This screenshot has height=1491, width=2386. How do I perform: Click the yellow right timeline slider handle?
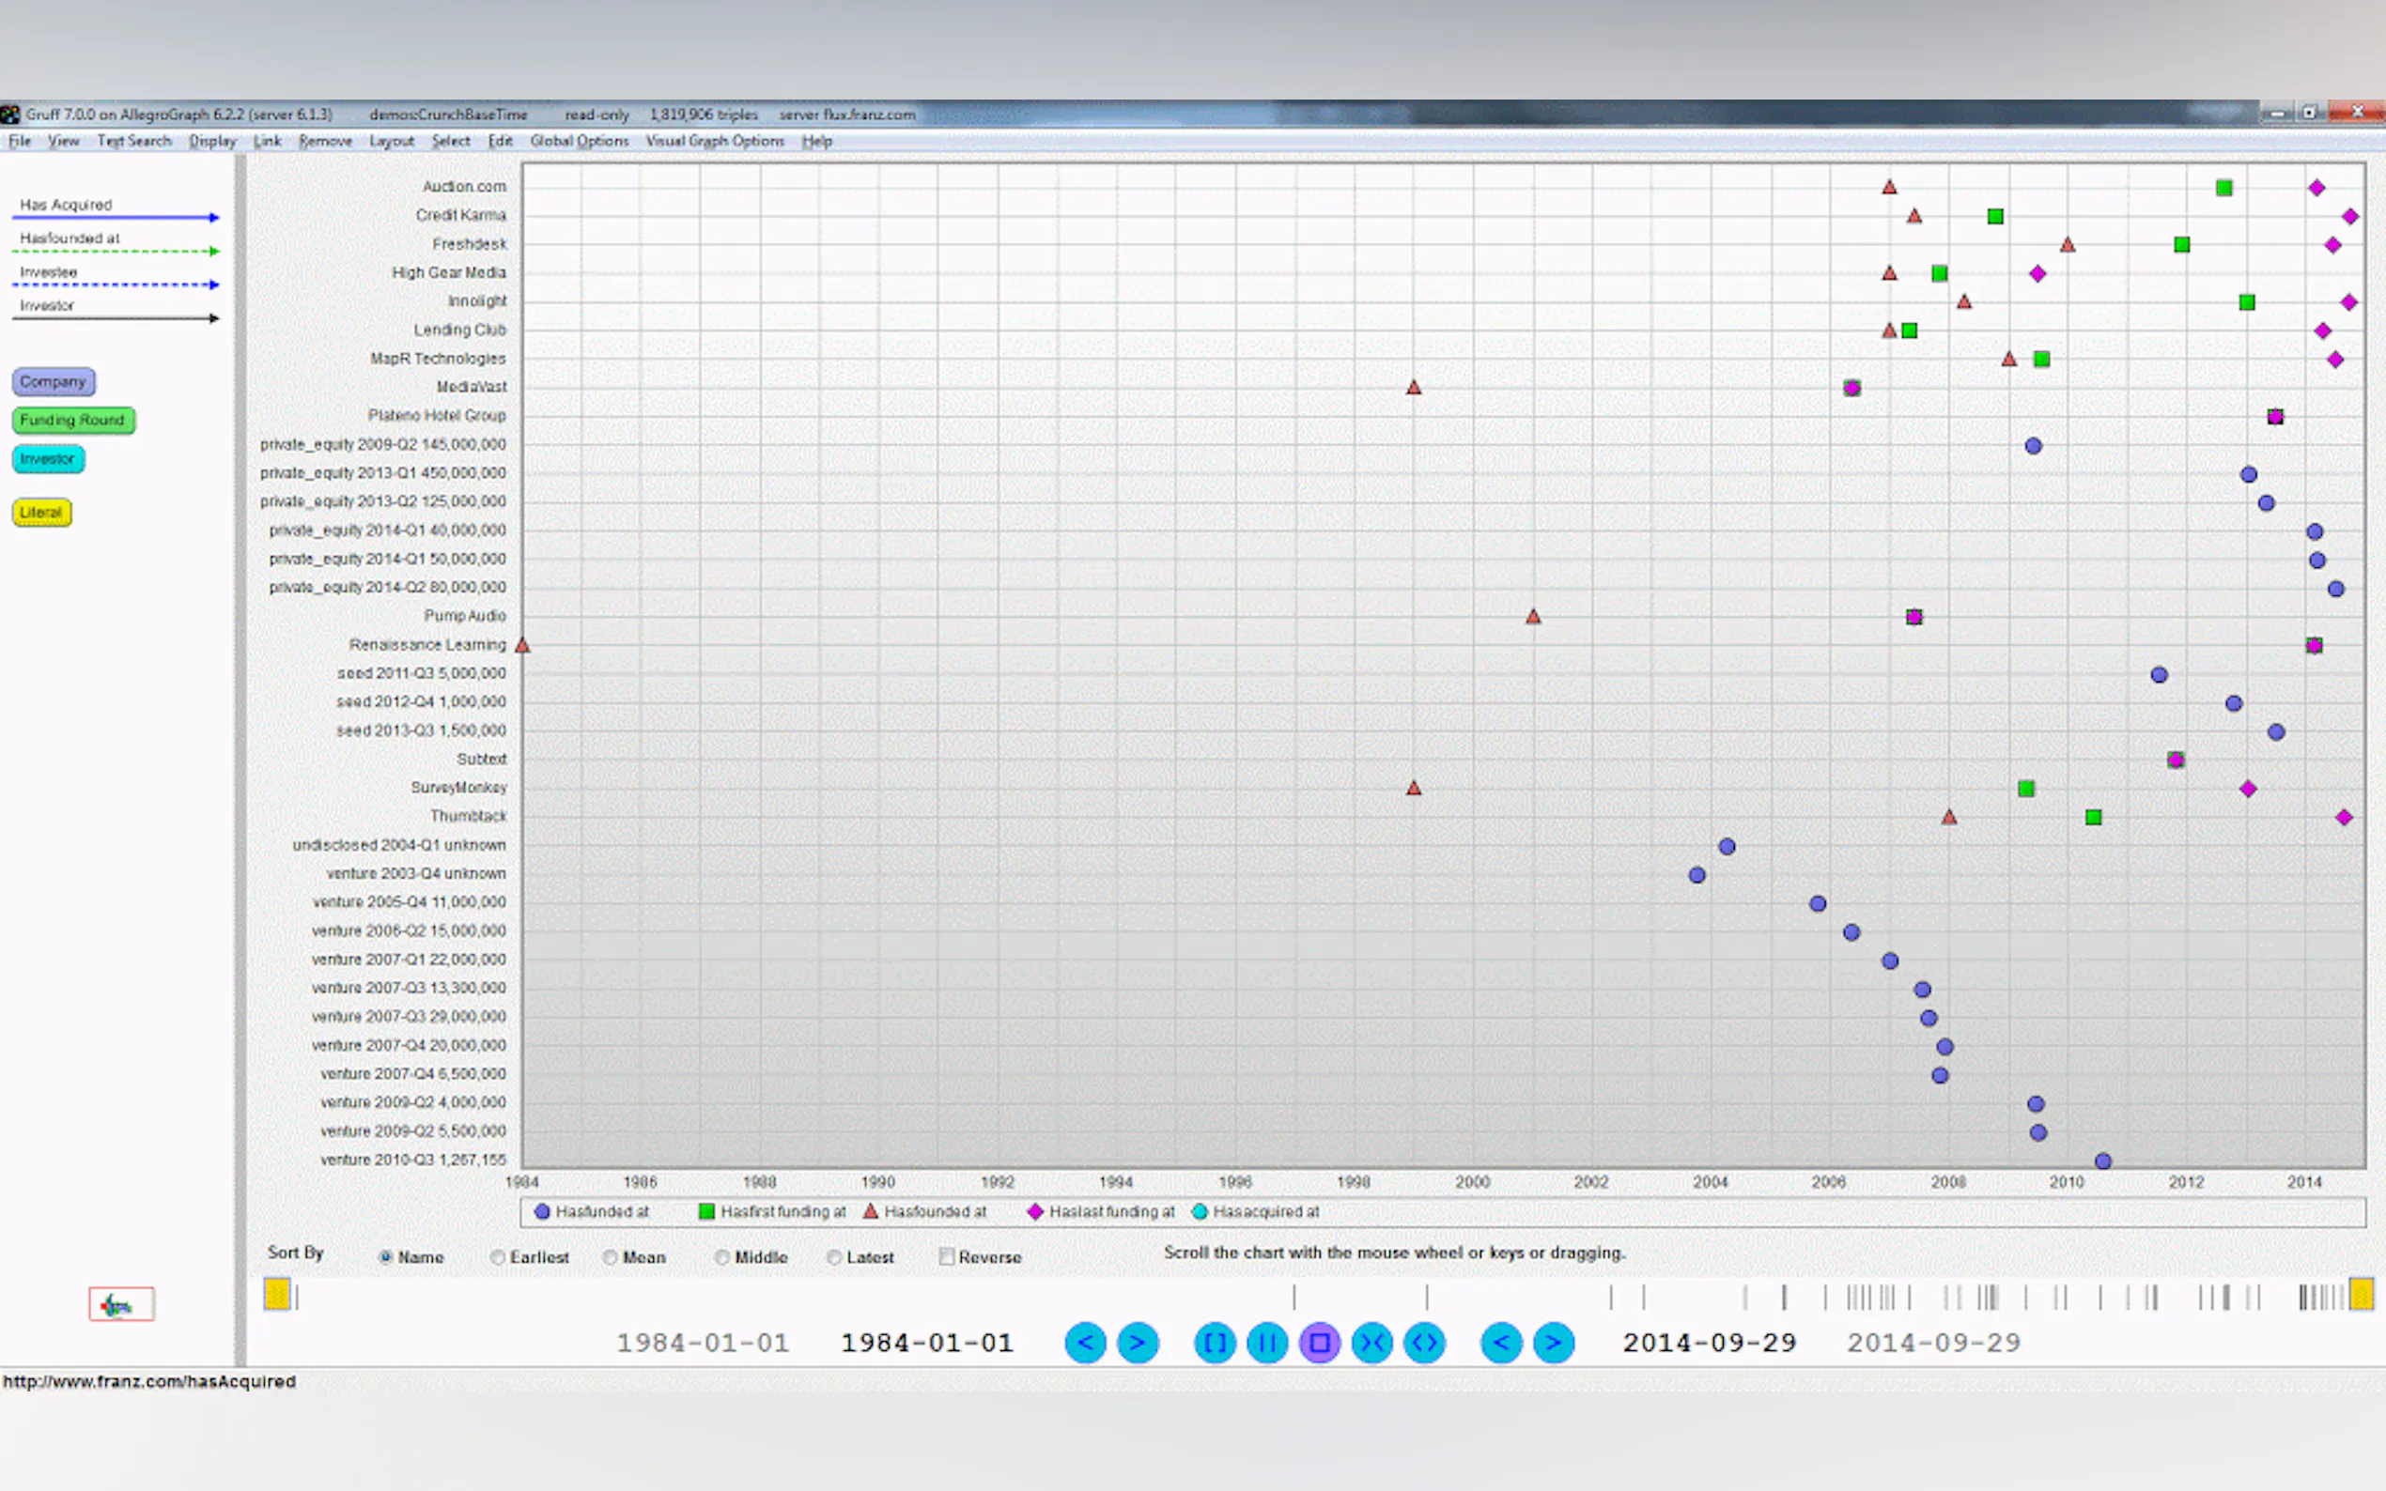coord(2361,1295)
